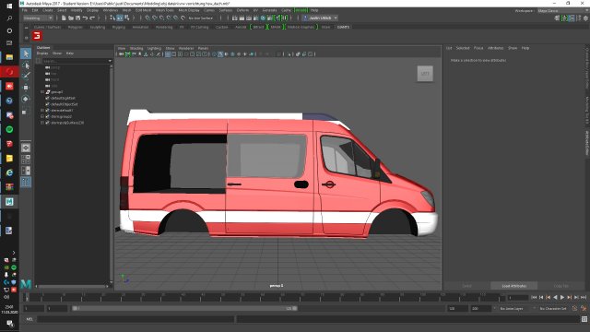Image resolution: width=590 pixels, height=332 pixels.
Task: Click the range slider bar
Action: pyautogui.click(x=184, y=308)
